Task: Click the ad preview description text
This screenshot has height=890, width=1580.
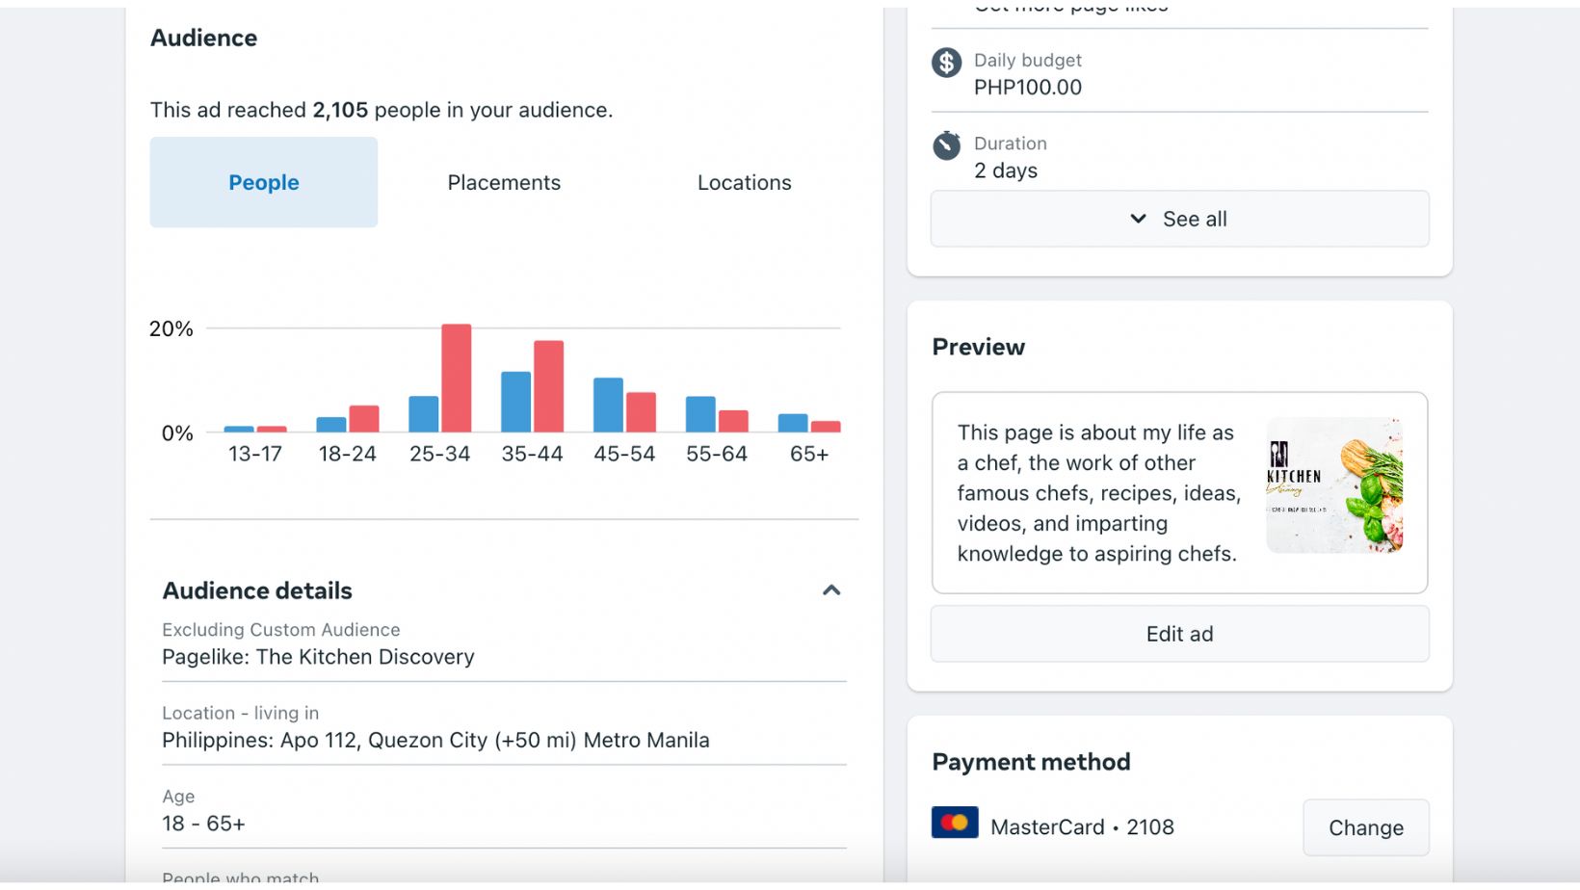Action: point(1097,492)
